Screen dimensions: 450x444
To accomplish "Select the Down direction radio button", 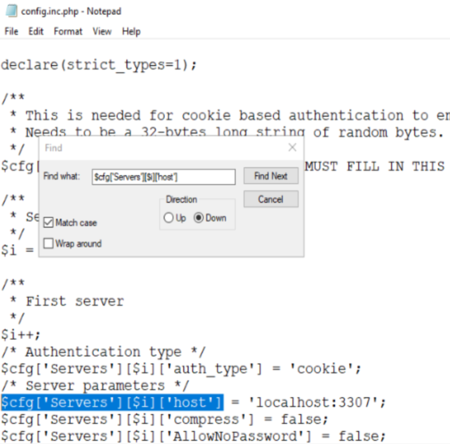I will coord(198,218).
